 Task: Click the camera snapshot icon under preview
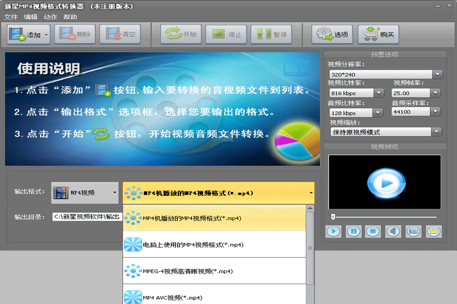pyautogui.click(x=413, y=232)
